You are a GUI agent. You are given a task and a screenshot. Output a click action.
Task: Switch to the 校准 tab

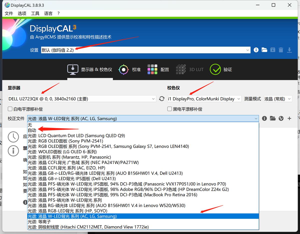[x=129, y=69]
